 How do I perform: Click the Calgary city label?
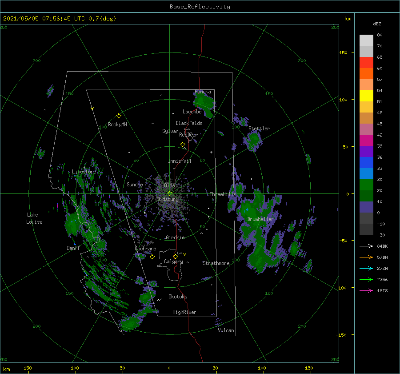[x=173, y=261]
